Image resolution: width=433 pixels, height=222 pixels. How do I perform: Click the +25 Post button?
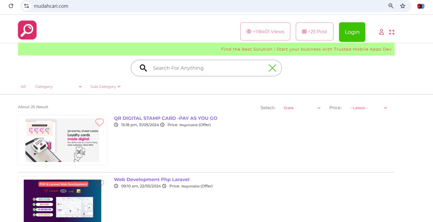click(x=314, y=32)
